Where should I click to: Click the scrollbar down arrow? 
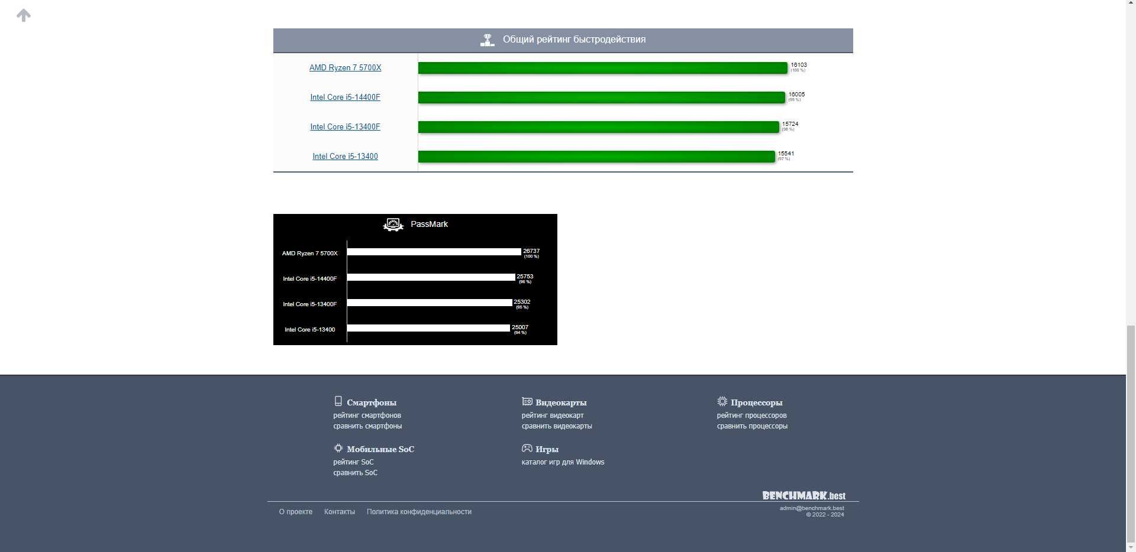click(x=1131, y=547)
